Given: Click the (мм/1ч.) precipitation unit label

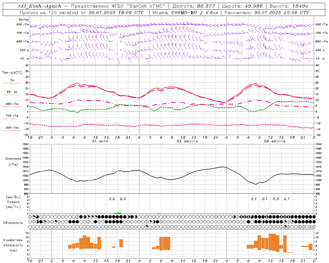Looking at the screenshot, I should [x=13, y=207].
